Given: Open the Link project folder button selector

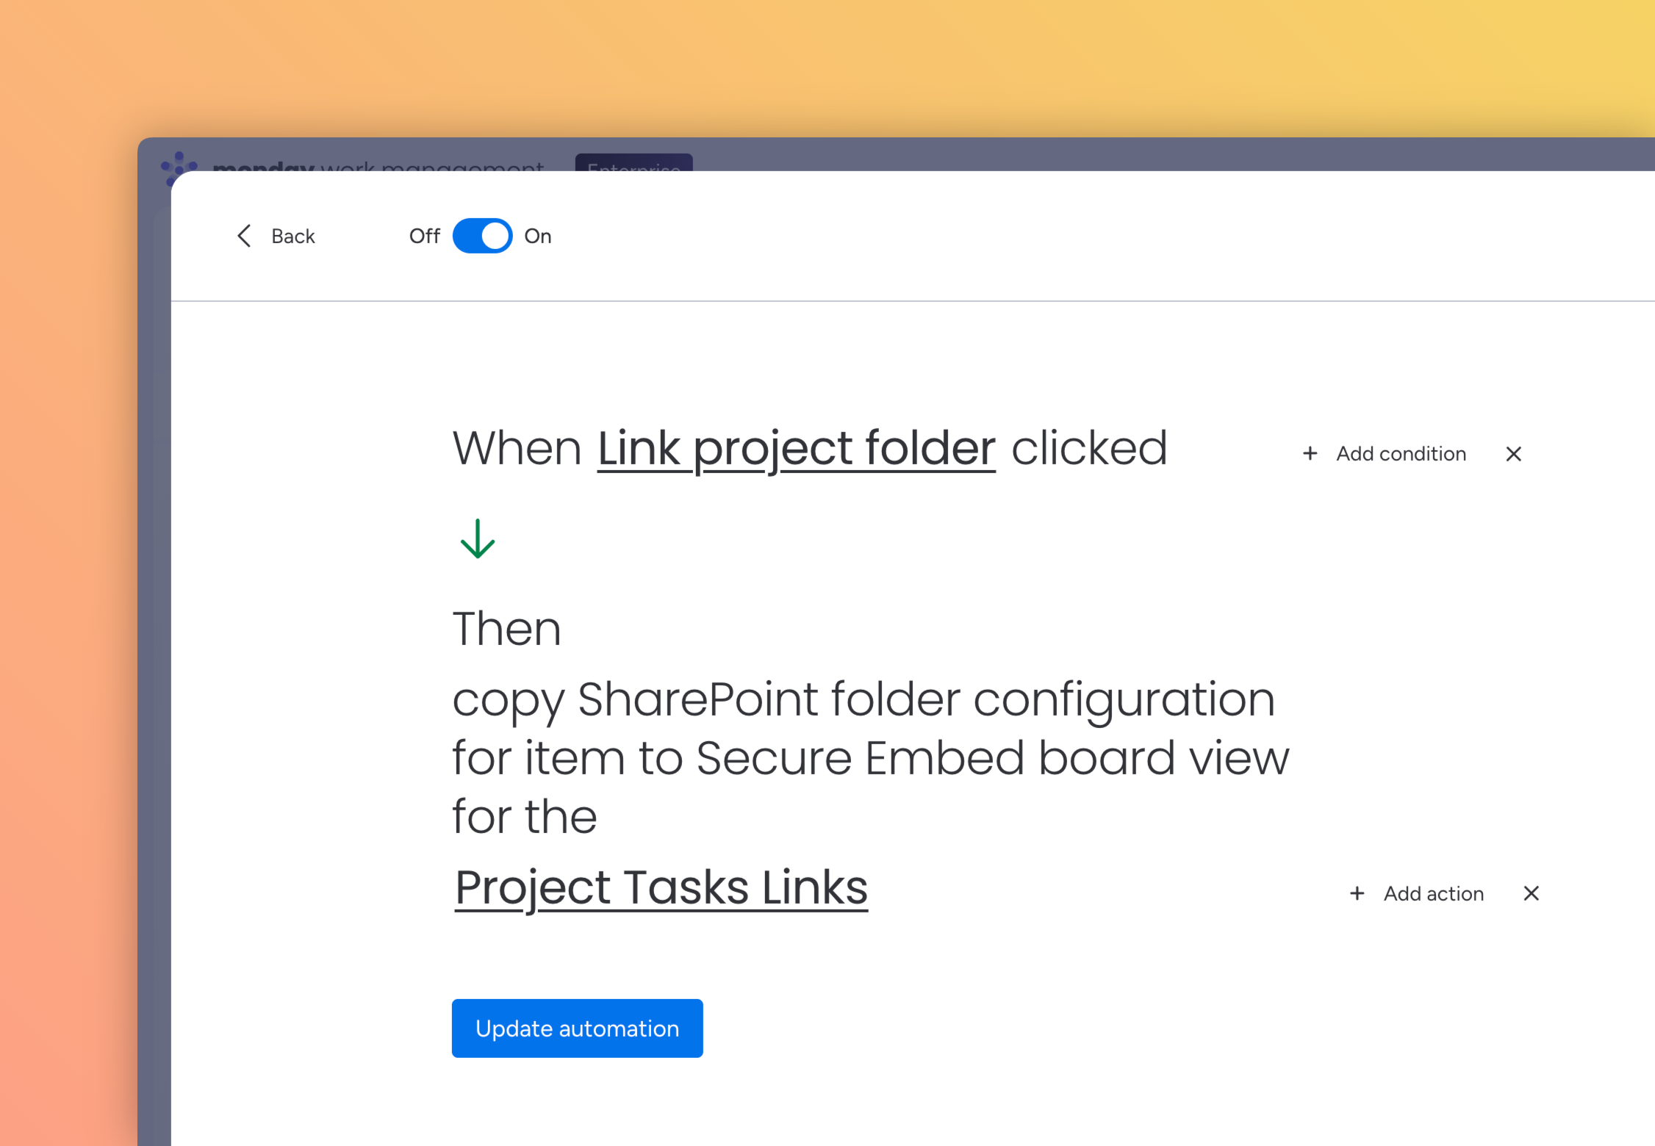Looking at the screenshot, I should (796, 448).
